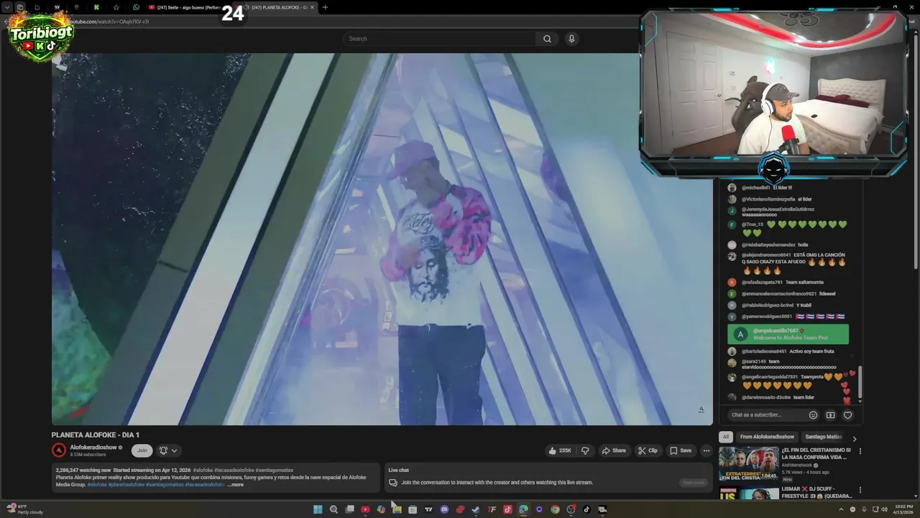Click the Open panel button in Live chat
The width and height of the screenshot is (920, 518).
694,483
